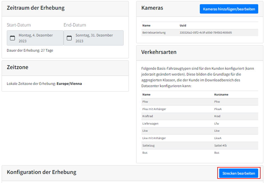265x183 pixels.
Task: Select the Lieferwagen vehicle type name
Action: click(150, 124)
